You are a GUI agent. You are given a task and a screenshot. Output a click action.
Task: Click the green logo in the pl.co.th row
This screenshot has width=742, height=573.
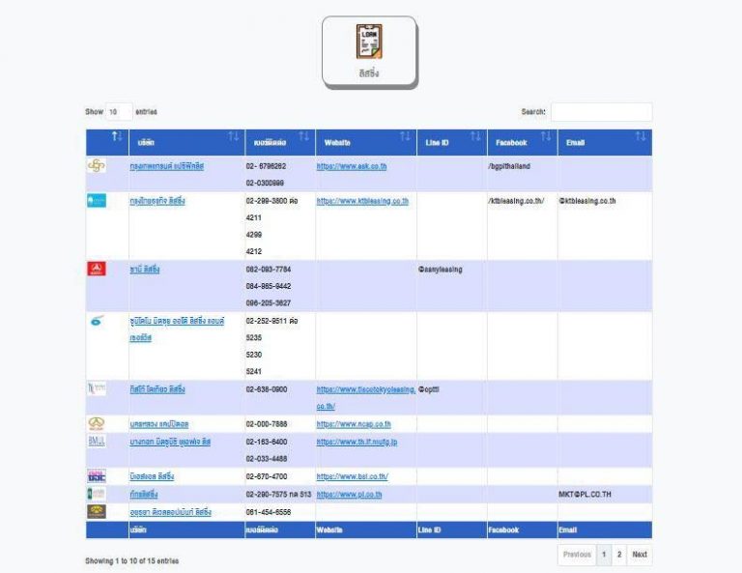96,494
